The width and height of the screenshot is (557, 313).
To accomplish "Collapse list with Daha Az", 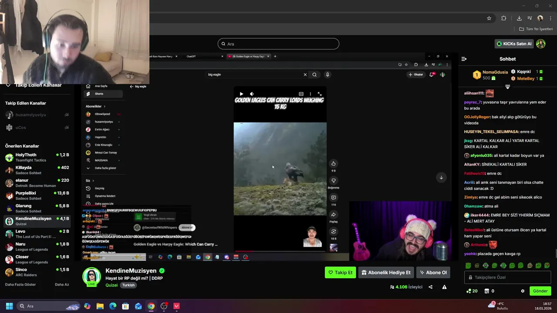I will point(62,284).
